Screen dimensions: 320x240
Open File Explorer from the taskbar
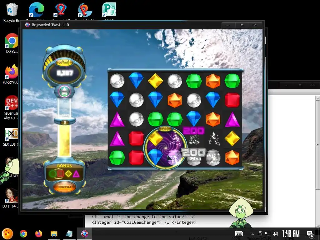point(54,234)
